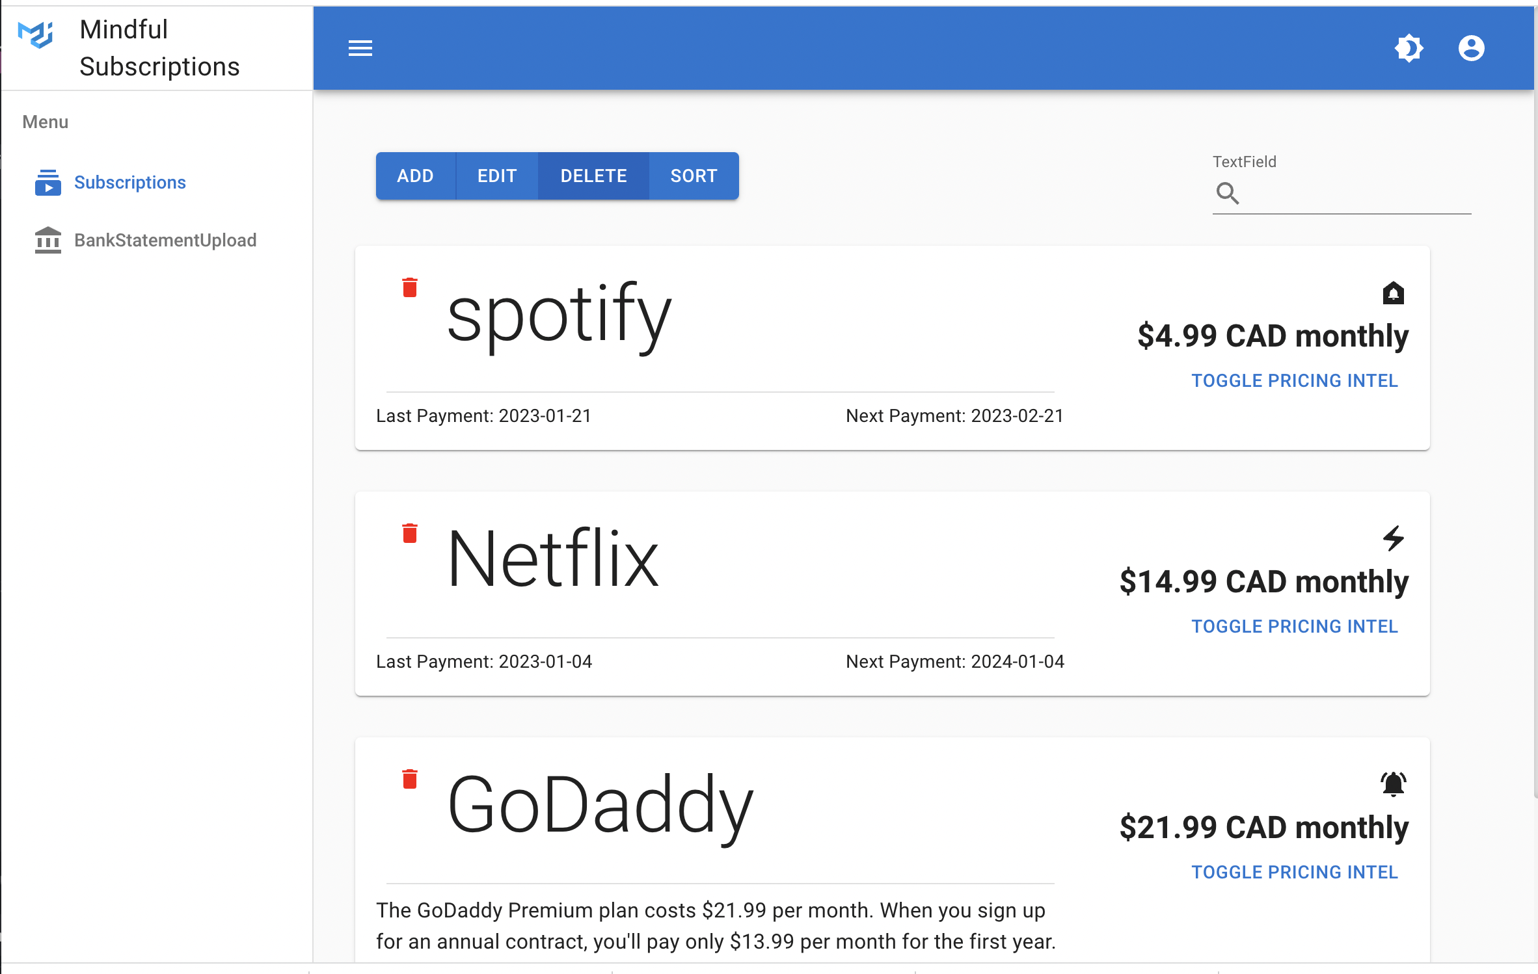This screenshot has width=1538, height=974.
Task: Collapse pricing intel on GoDaddy card
Action: (x=1294, y=872)
